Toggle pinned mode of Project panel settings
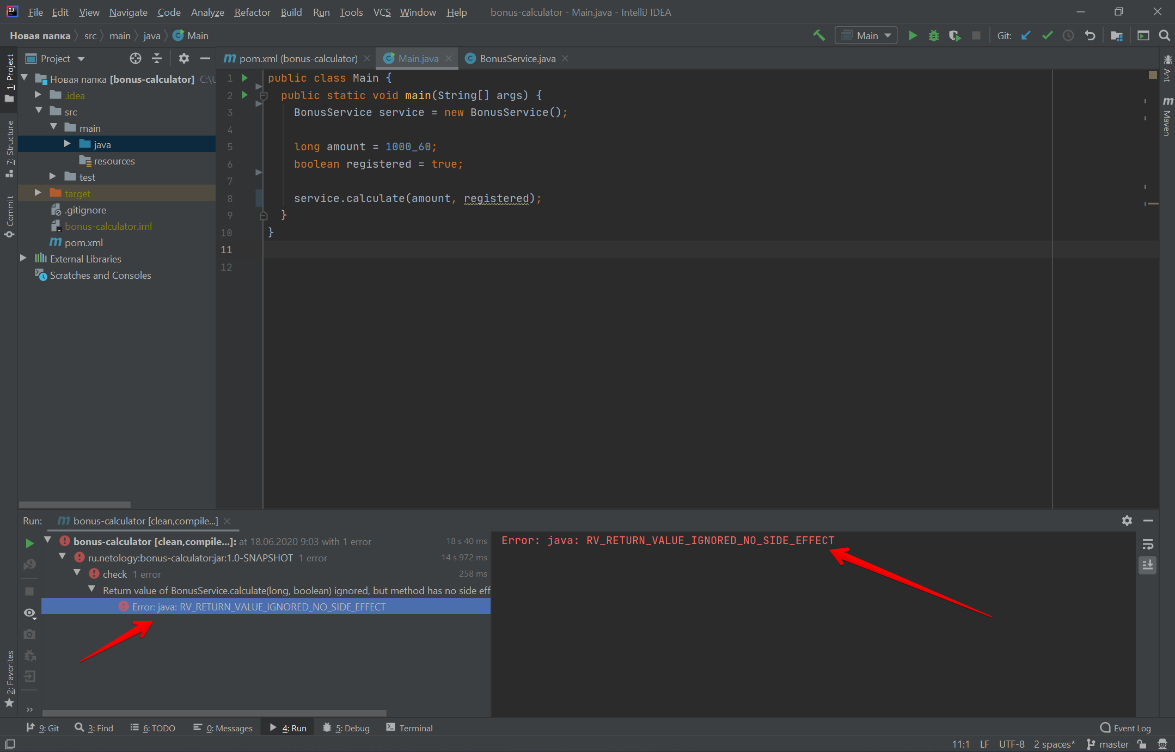The height and width of the screenshot is (752, 1175). [x=185, y=58]
